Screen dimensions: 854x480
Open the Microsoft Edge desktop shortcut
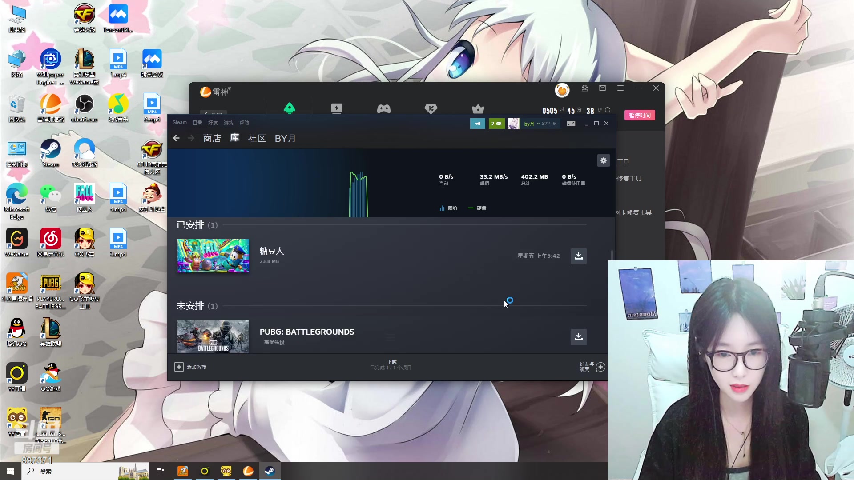(17, 201)
